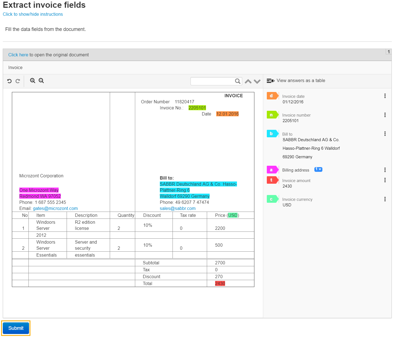Select the orange Invoice date tag

coord(273,96)
